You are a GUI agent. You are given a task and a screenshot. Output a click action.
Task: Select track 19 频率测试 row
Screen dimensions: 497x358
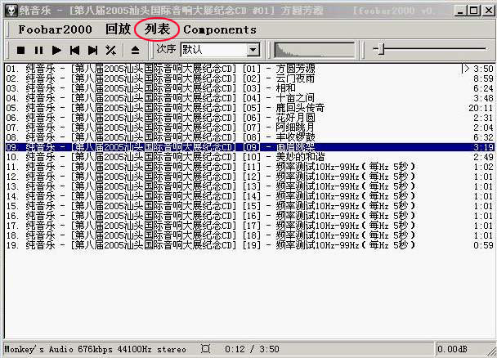(249, 245)
